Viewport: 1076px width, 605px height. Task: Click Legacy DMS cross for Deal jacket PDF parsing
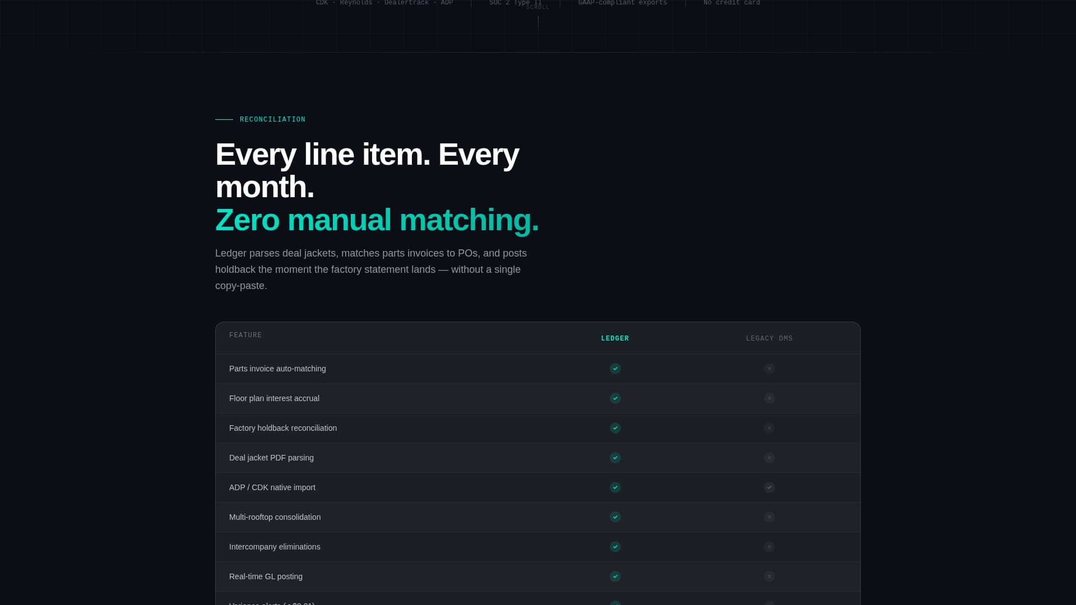tap(769, 458)
